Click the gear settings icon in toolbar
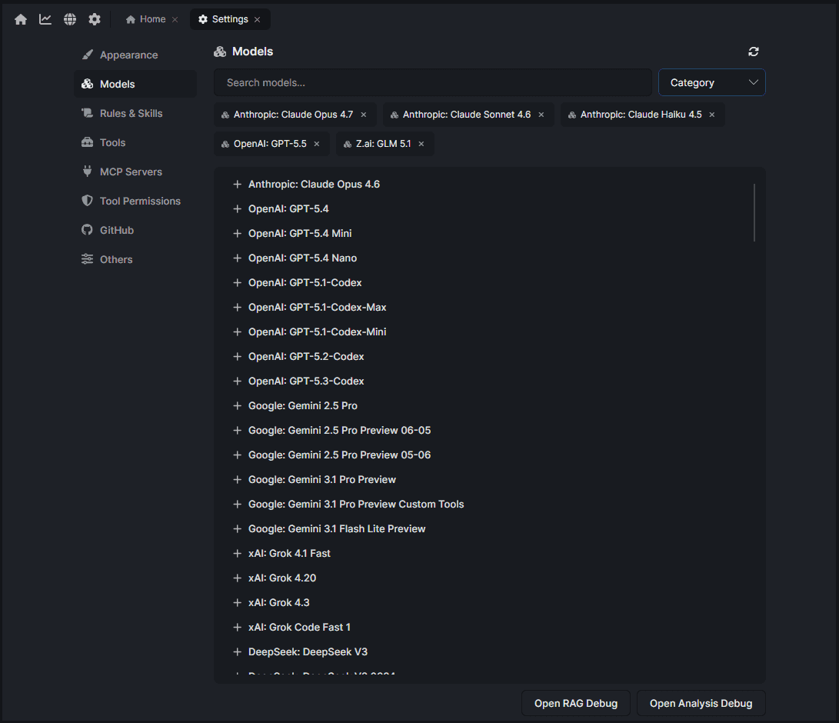This screenshot has width=839, height=723. coord(95,19)
